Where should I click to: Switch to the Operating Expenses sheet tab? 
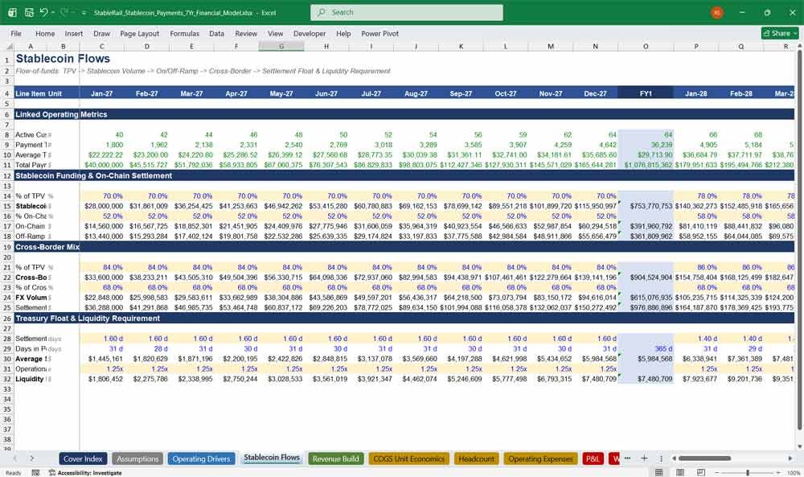(x=540, y=458)
